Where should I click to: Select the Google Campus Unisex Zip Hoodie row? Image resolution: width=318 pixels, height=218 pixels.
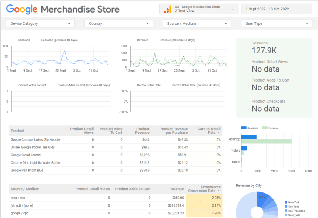35,140
